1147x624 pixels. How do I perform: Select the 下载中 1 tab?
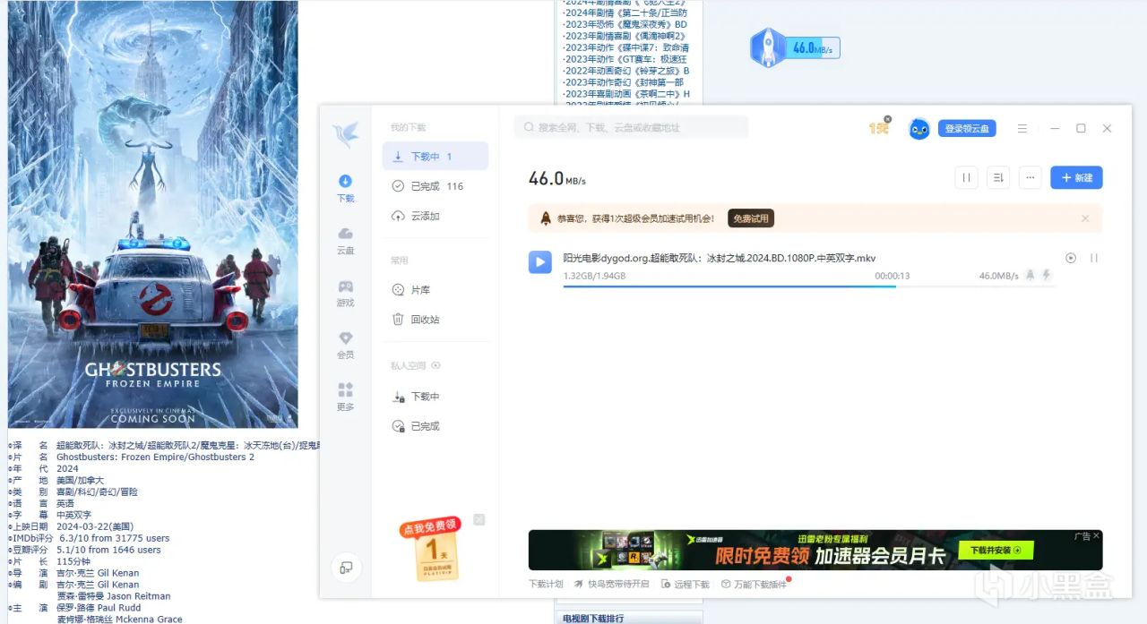[x=436, y=156]
